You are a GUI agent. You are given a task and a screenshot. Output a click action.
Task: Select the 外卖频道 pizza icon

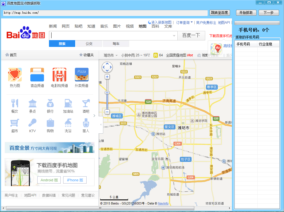[x=82, y=75]
